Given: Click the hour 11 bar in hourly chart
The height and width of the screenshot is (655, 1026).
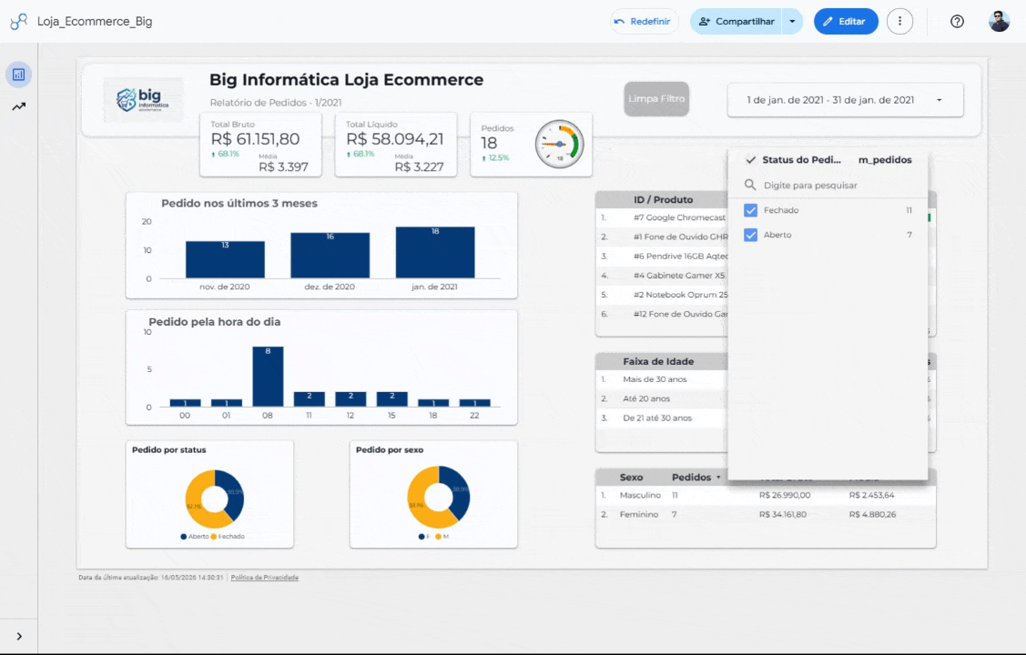Looking at the screenshot, I should click(x=310, y=398).
